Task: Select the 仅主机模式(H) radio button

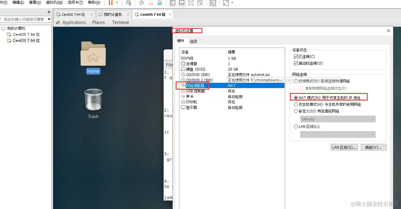Action: (296, 104)
